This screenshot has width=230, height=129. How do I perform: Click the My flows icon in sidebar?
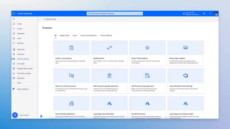coord(14,43)
